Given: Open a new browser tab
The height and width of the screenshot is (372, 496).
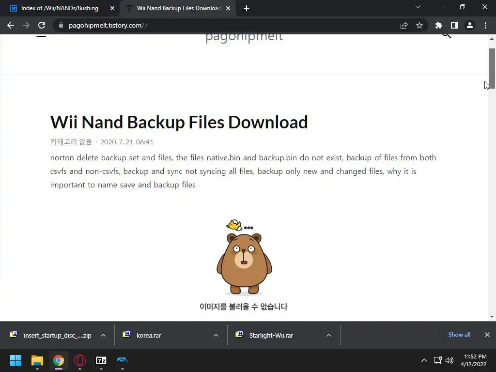Looking at the screenshot, I should 247,8.
